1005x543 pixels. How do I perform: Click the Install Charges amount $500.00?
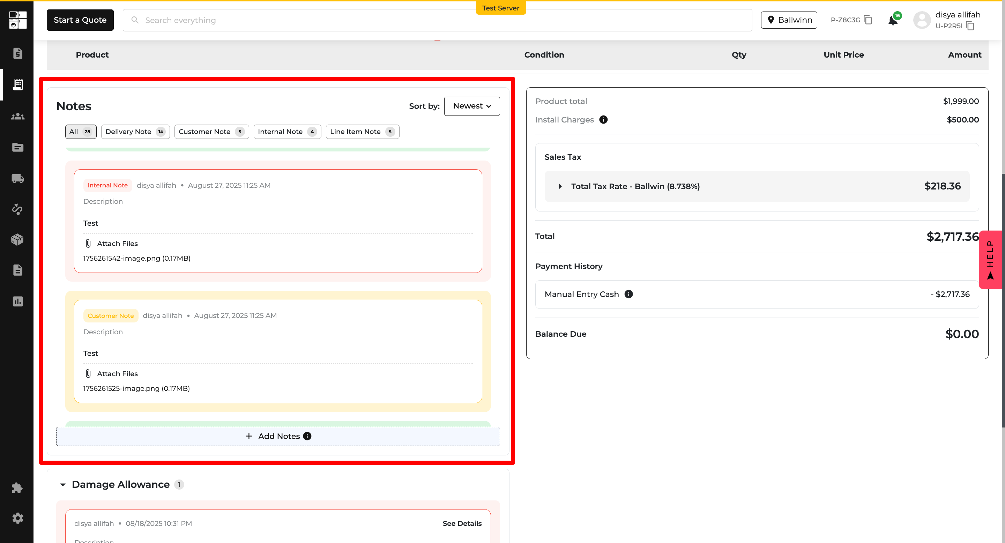pyautogui.click(x=963, y=120)
